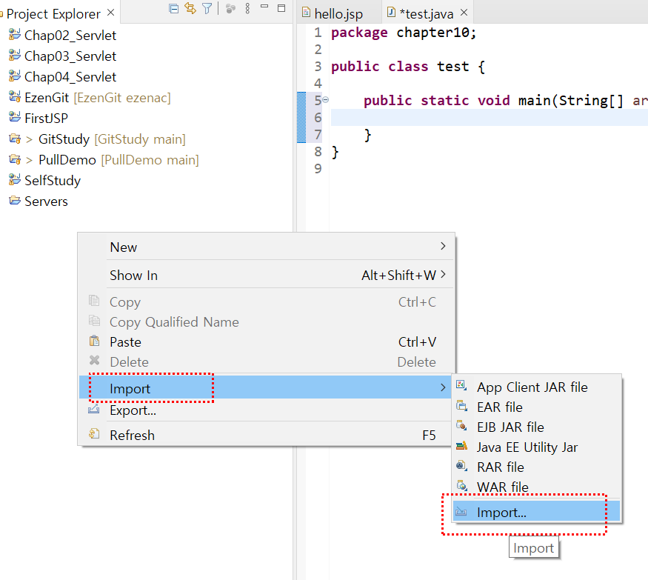Click EAR file icon
The width and height of the screenshot is (648, 580).
click(461, 405)
